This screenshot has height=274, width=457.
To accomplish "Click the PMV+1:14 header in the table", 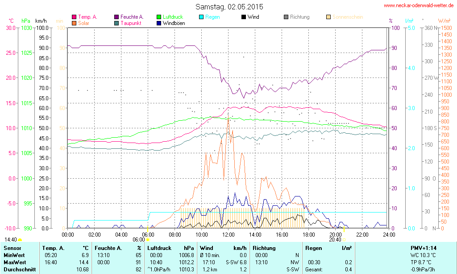I will pos(424,248).
